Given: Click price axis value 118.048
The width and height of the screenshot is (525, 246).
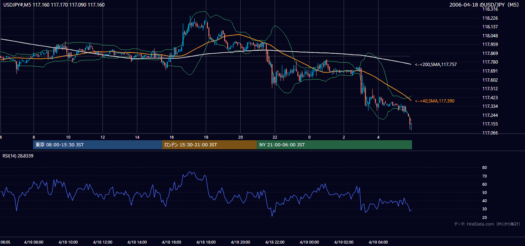Looking at the screenshot, I should pyautogui.click(x=490, y=36).
